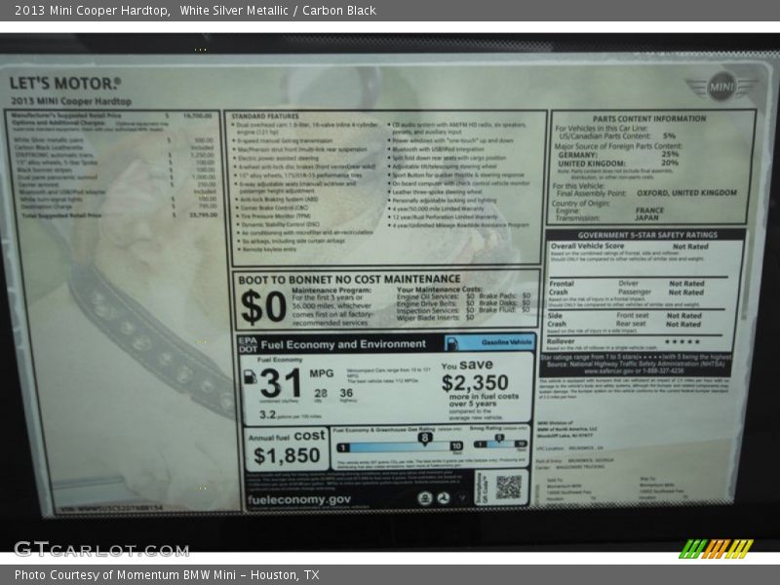Screen dimensions: 780x585
Task: Click the MINI winged logo
Action: pyautogui.click(x=722, y=86)
